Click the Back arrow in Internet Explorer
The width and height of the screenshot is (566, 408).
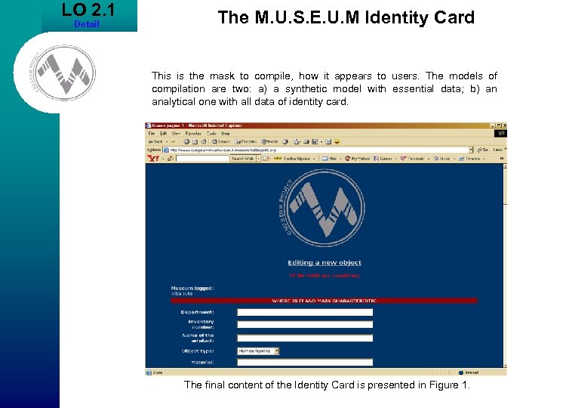click(156, 141)
